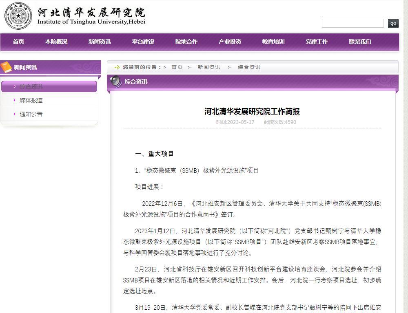Click the green arrow icon before 您当前的位置
The image size is (408, 313).
(117, 67)
